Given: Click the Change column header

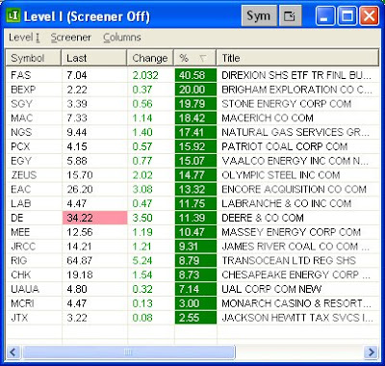Looking at the screenshot, I should click(x=150, y=58).
